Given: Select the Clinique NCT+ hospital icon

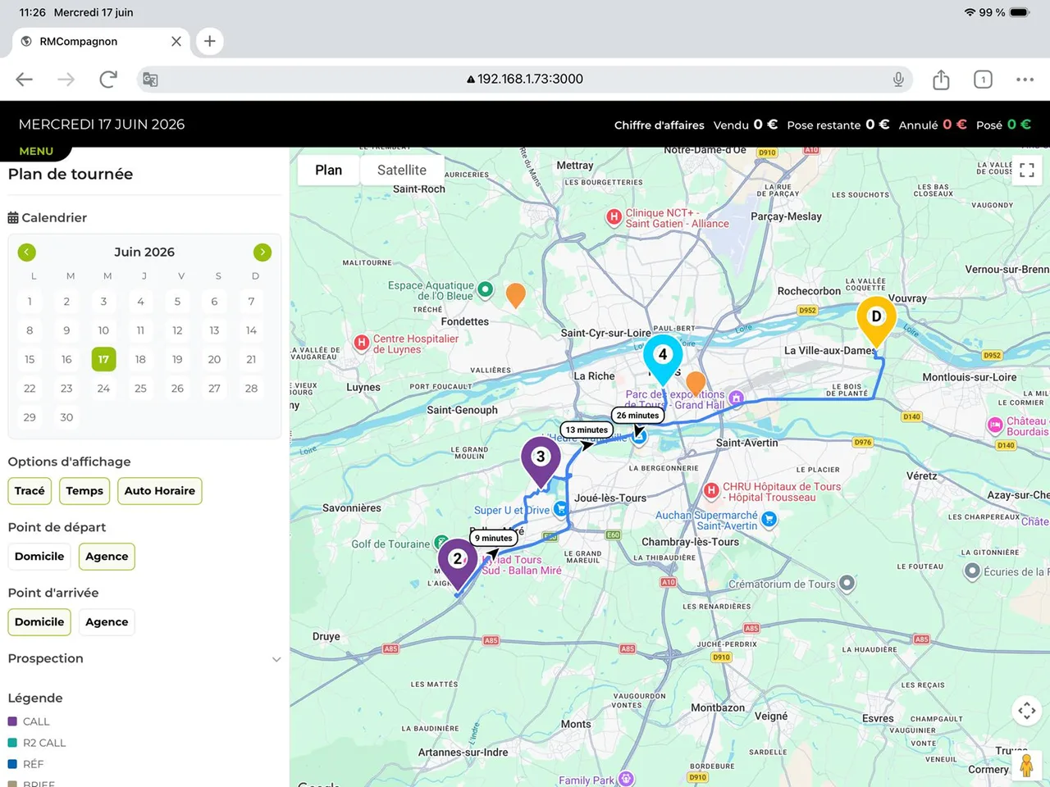Looking at the screenshot, I should click(x=613, y=217).
